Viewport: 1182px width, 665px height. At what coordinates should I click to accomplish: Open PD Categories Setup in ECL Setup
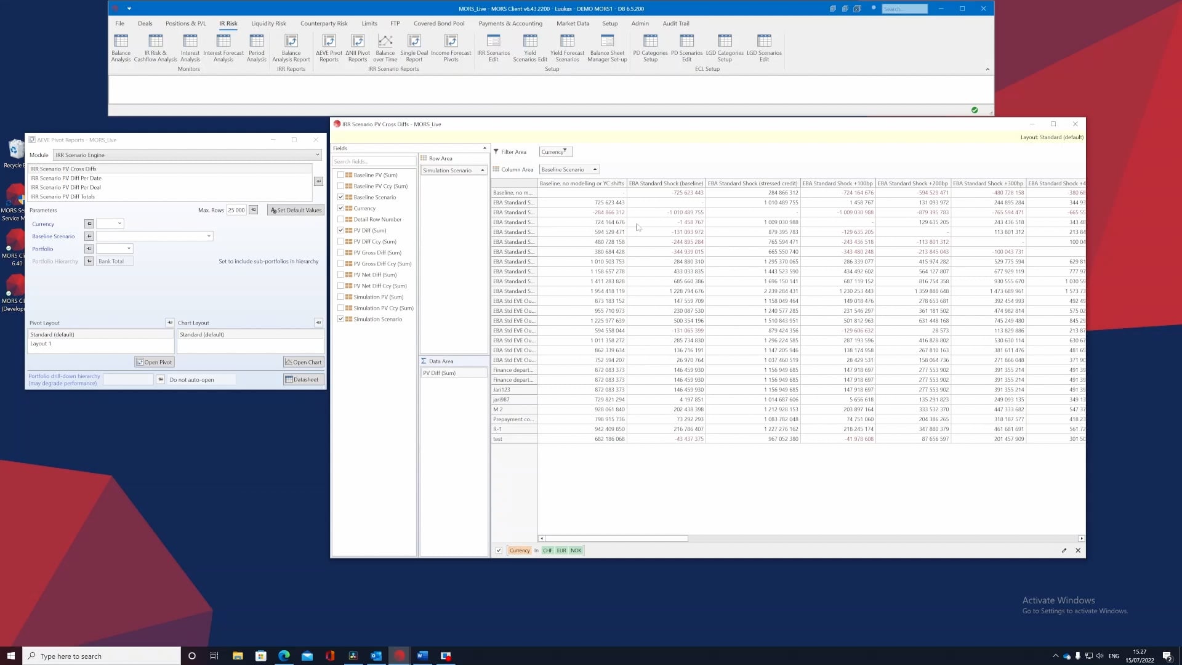[650, 48]
